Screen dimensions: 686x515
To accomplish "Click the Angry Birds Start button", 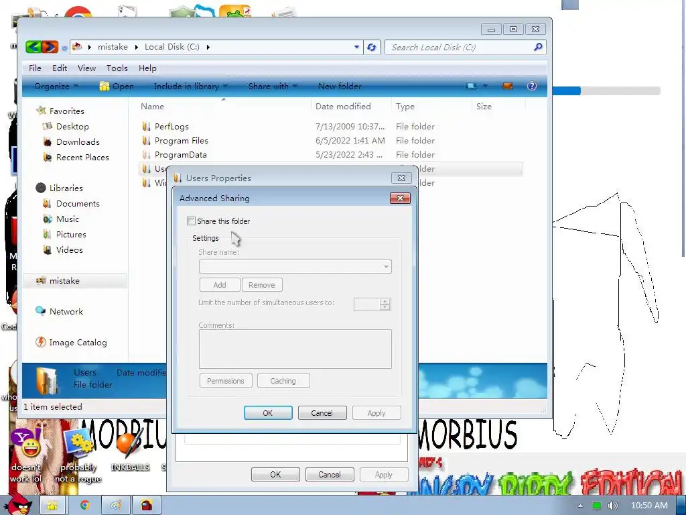I will [17, 504].
